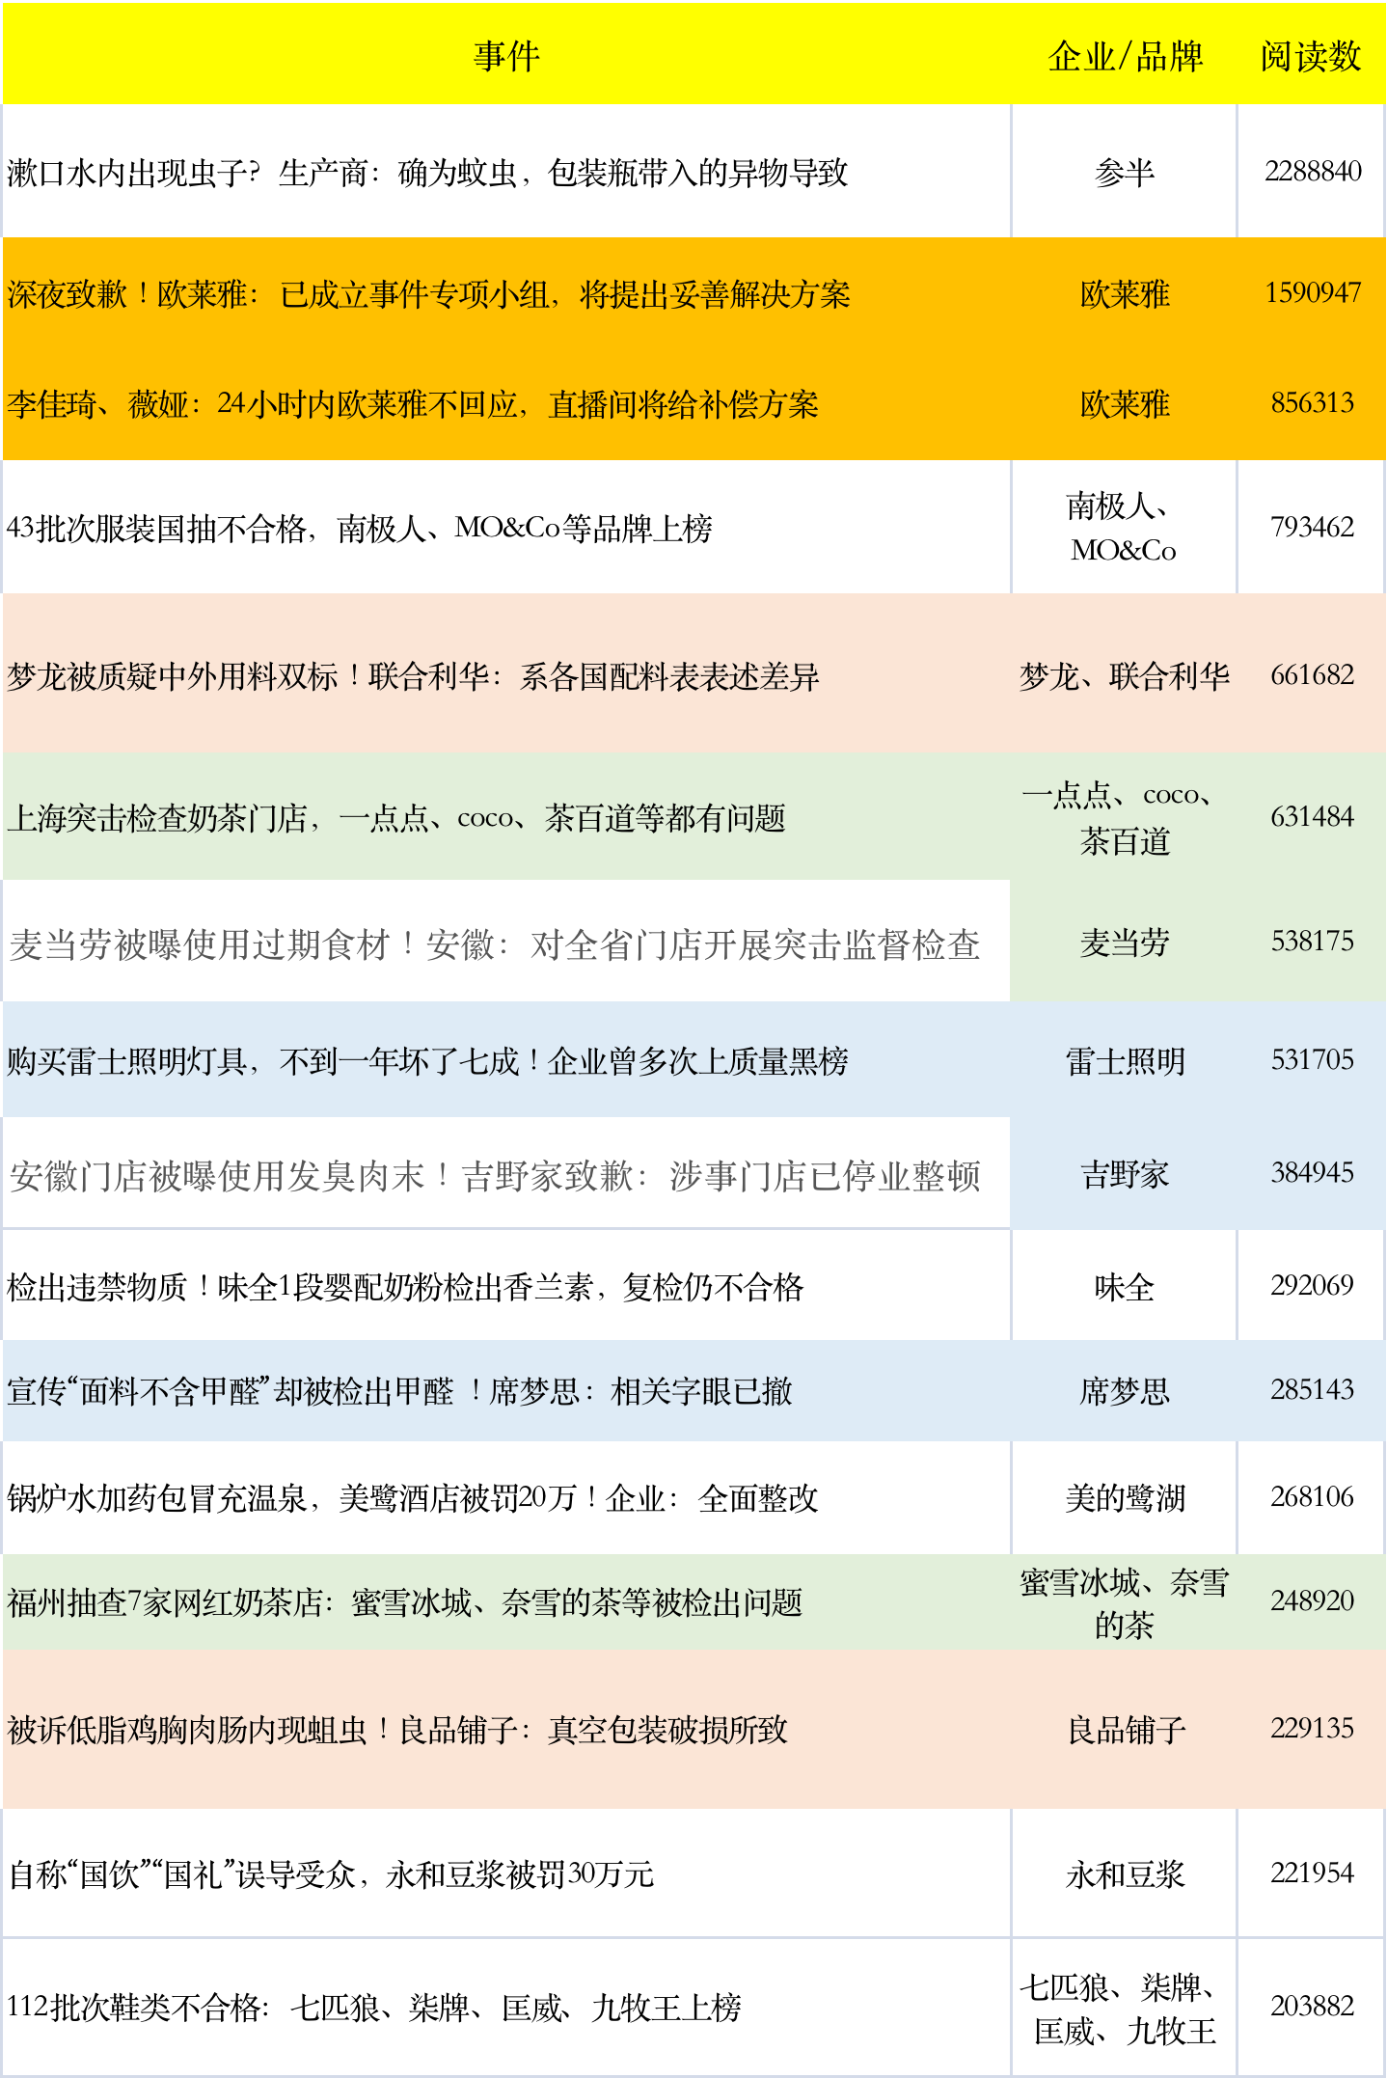Select the brand cell "良品铺子"
The width and height of the screenshot is (1387, 2078).
1125,1730
